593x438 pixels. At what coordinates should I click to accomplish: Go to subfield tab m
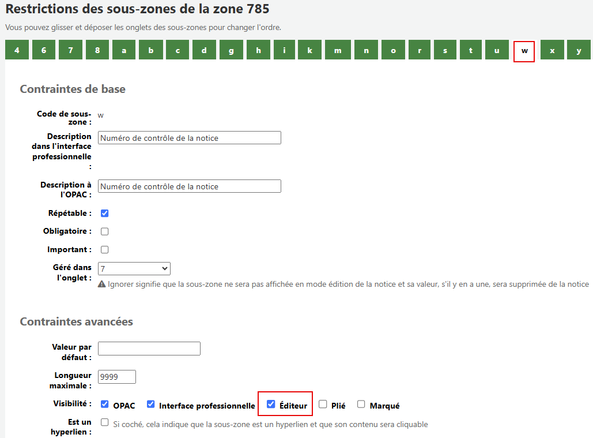[338, 50]
